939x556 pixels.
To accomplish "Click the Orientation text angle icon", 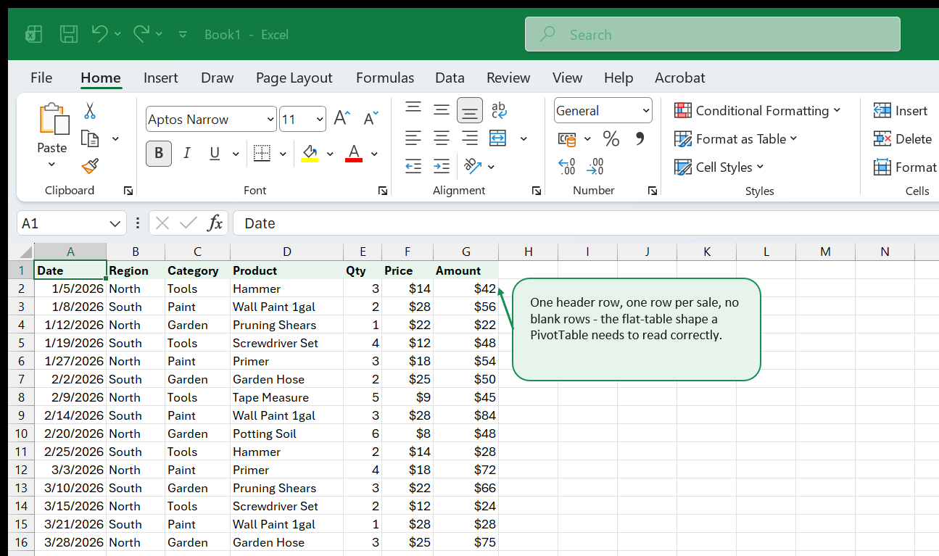I will click(x=473, y=166).
